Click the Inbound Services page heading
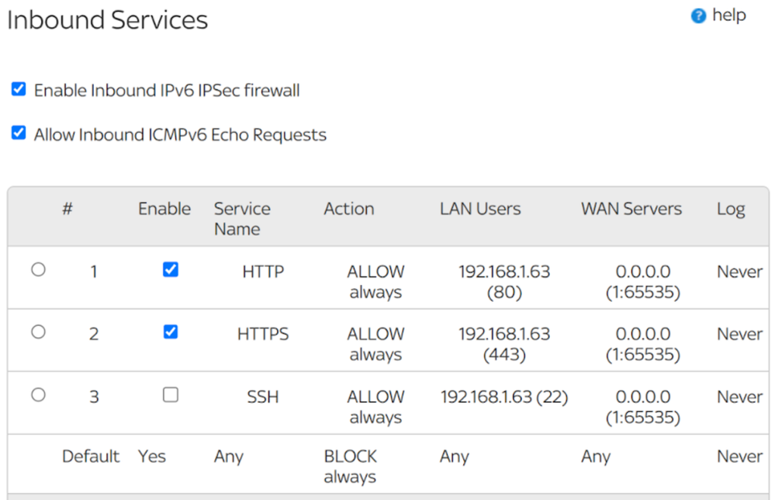 click(x=107, y=19)
